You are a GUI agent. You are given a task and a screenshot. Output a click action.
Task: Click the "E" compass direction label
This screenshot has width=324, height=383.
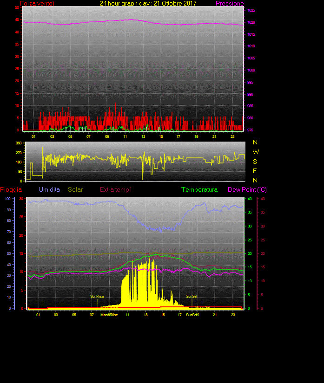point(255,171)
